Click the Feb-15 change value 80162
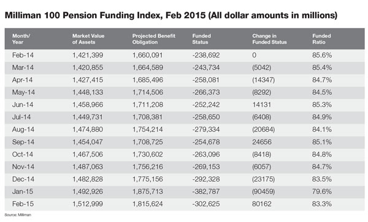368x222 pixels. (262, 204)
